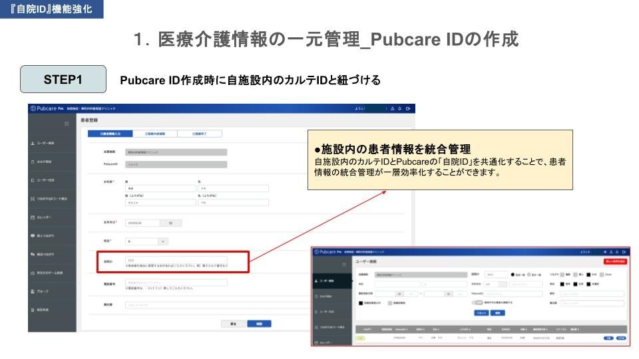Viewport: 639px width, 359px height.
Task: Open カレンダー item in patient registration sidebar
Action: [52, 217]
